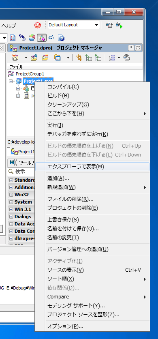Viewport: 158px width, 339px height.
Task: Open the ここから下を(H) submenu
Action: [x=92, y=114]
